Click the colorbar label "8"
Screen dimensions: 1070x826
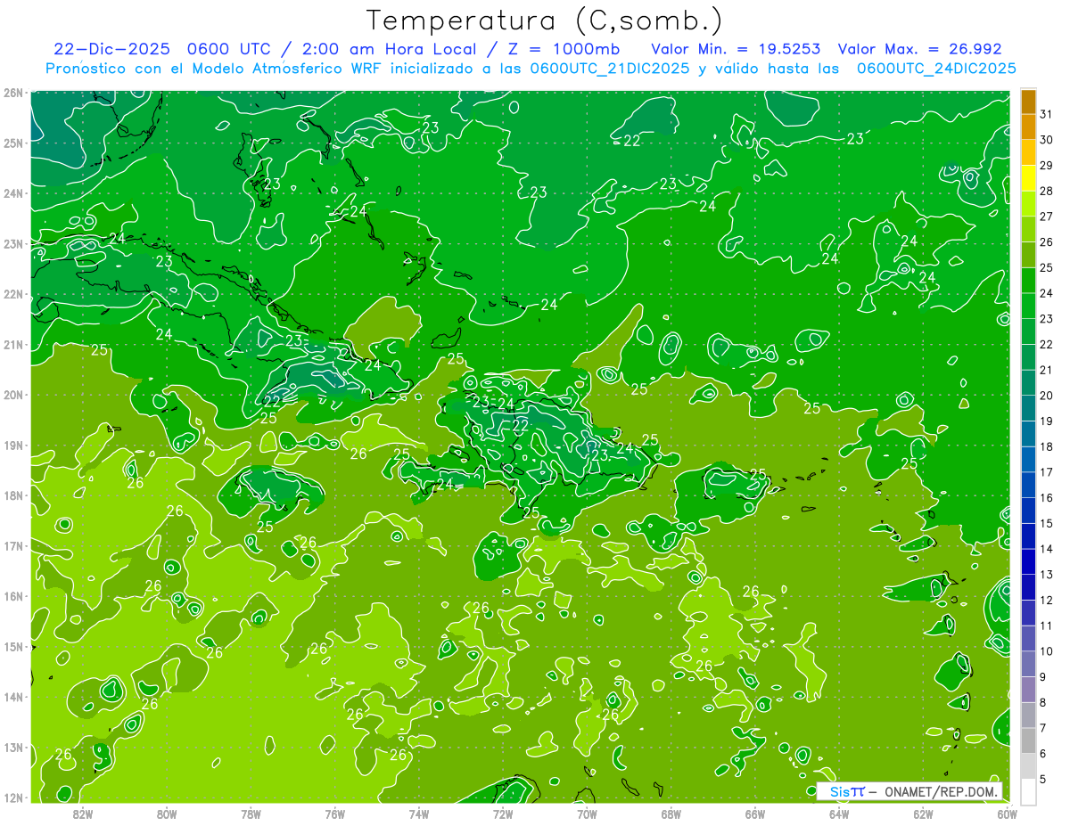1042,702
